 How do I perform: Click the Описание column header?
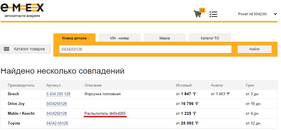93,85
